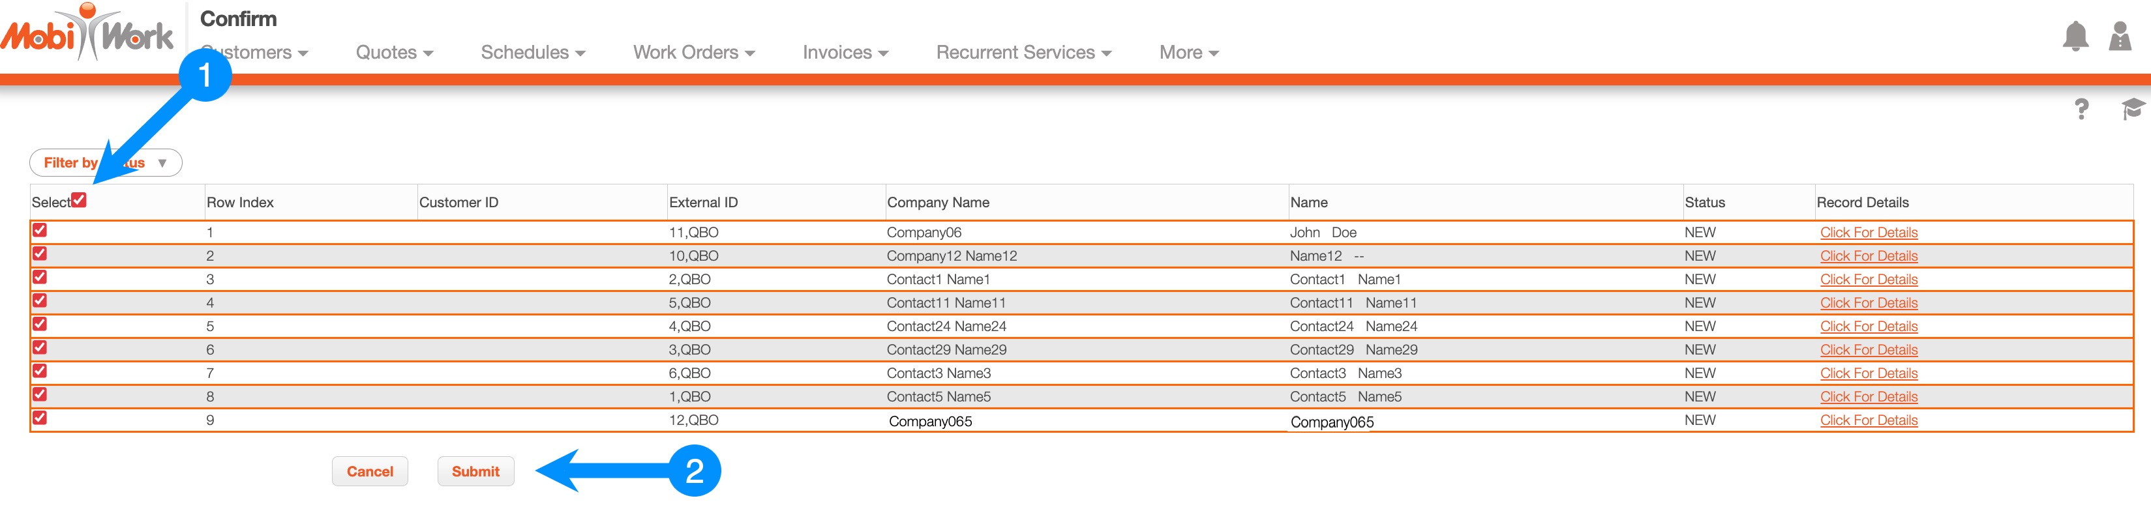The width and height of the screenshot is (2151, 524).
Task: Open the notifications bell
Action: coord(2075,36)
